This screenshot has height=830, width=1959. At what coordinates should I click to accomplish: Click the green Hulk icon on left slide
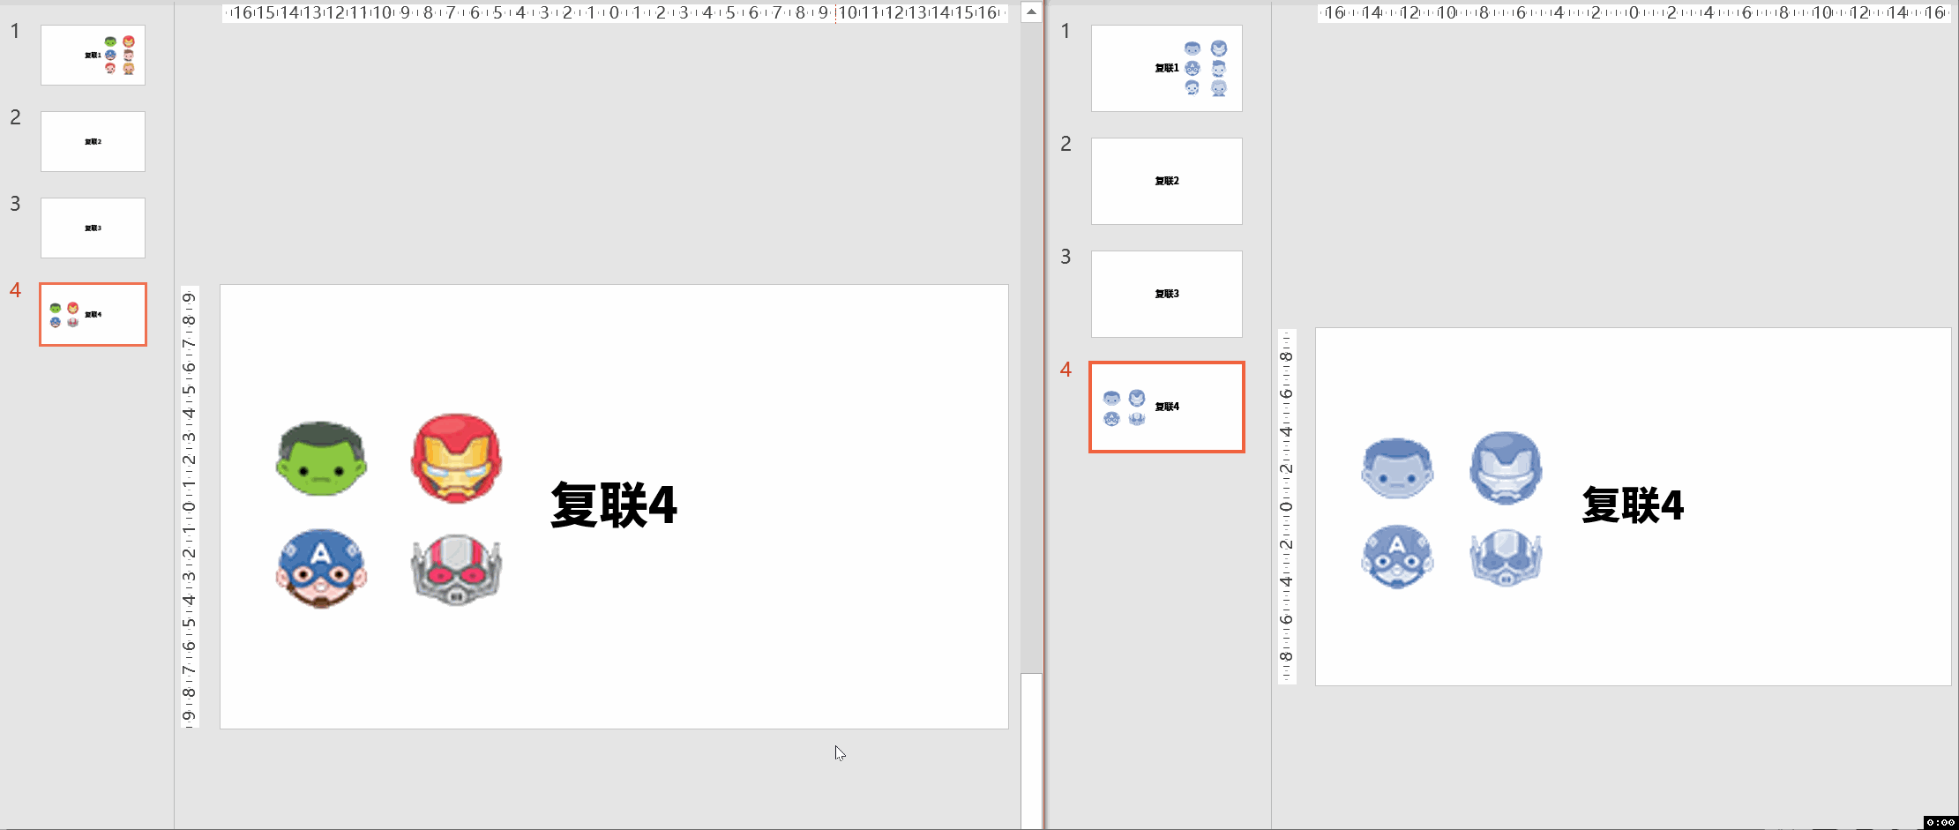tap(321, 459)
